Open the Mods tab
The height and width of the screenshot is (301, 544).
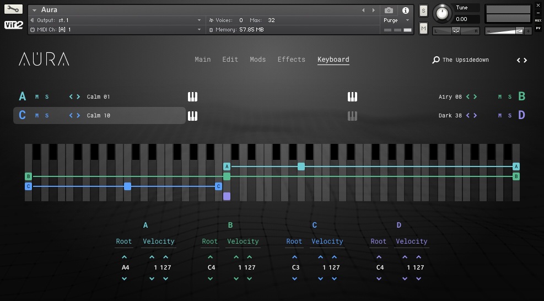[x=257, y=60]
